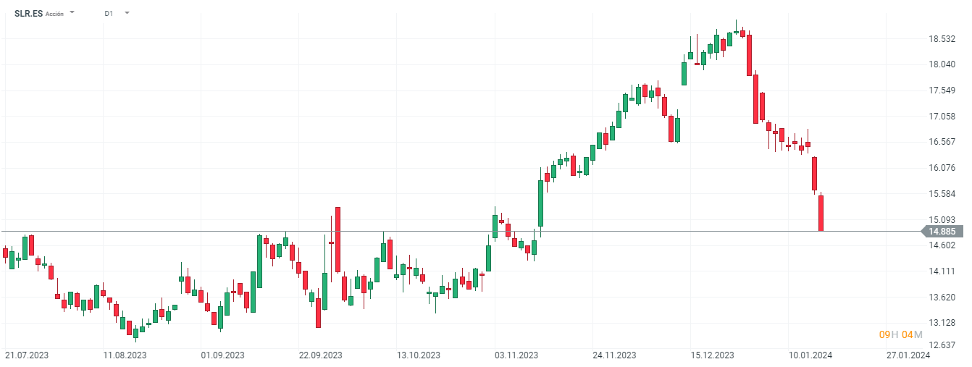Click the 09H 04M candle countdown timer
972x367 pixels.
900,334
